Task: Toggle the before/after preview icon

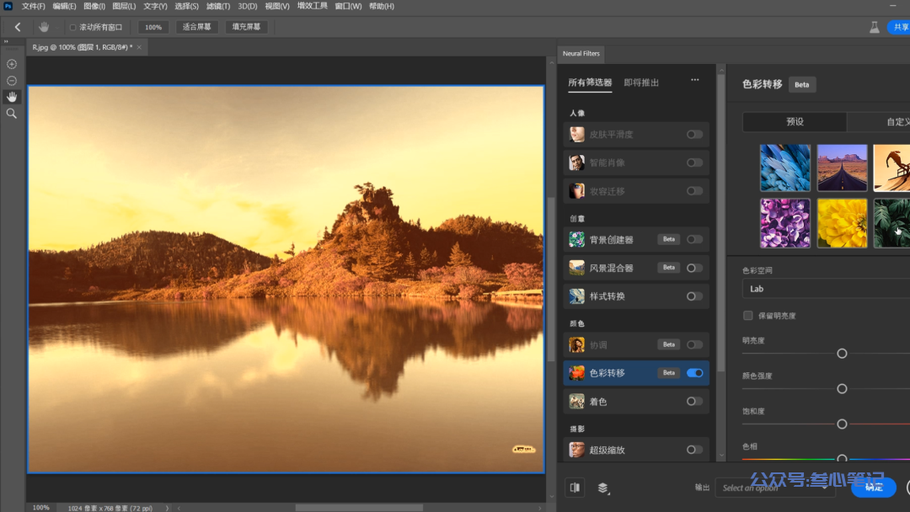Action: (x=575, y=488)
